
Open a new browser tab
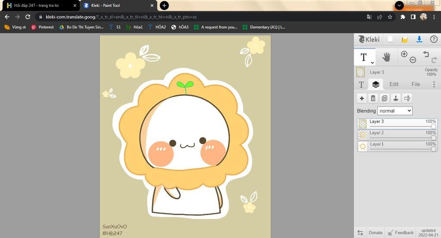(164, 5)
